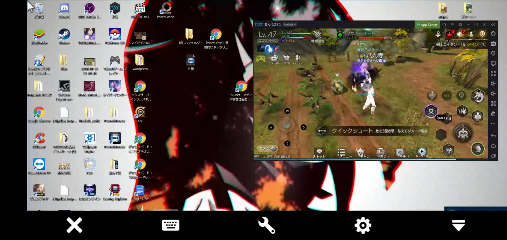The width and height of the screenshot is (507, 240).
Task: Select the MPC-HC x64 desktop icon
Action: [x=140, y=11]
